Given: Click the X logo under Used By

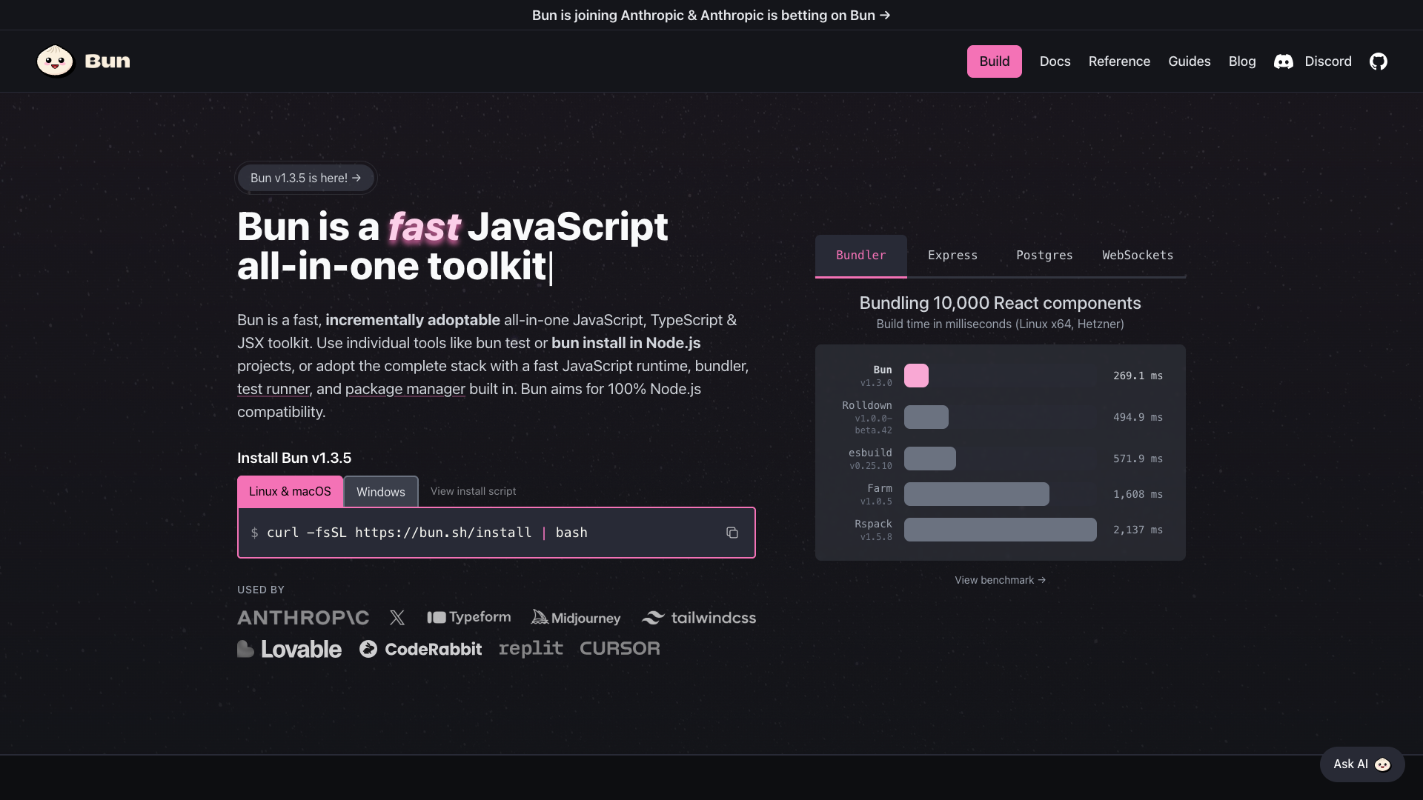Looking at the screenshot, I should (x=397, y=618).
